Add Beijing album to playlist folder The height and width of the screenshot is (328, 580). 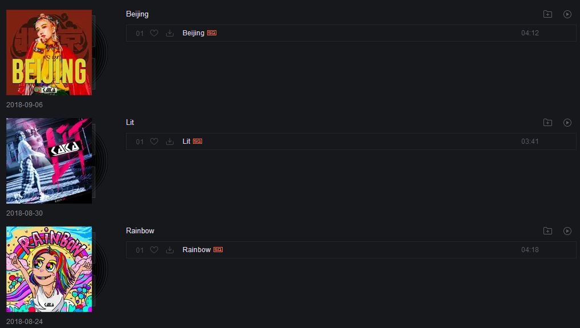(x=548, y=14)
